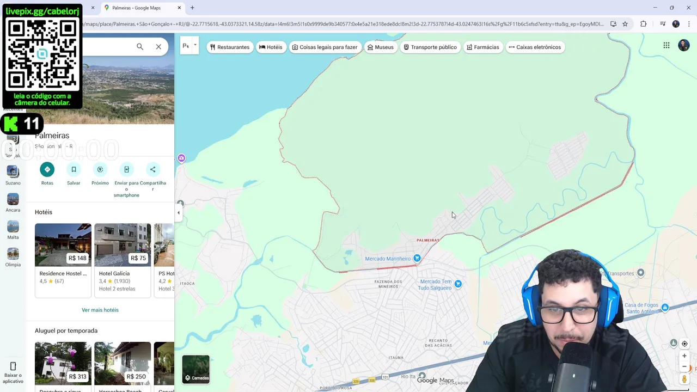Click the Mercado Marinheiro map pin
The height and width of the screenshot is (392, 697).
(x=417, y=258)
